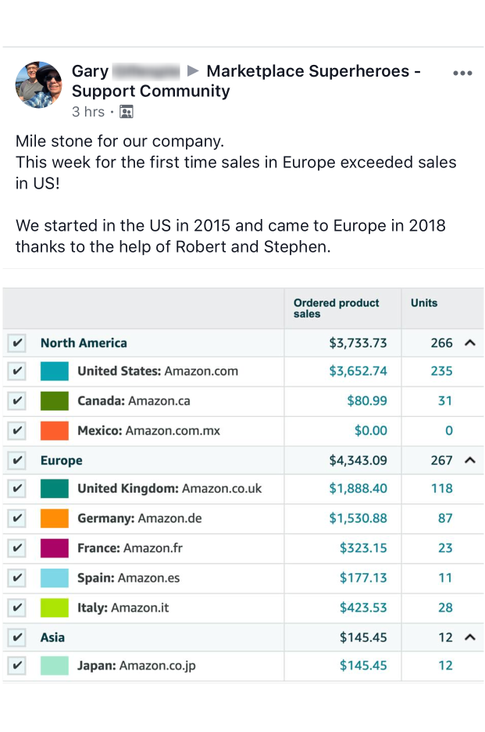Toggle the Japan Amazon.co.jp checkbox
Viewport: 485px width, 732px height.
pyautogui.click(x=17, y=666)
